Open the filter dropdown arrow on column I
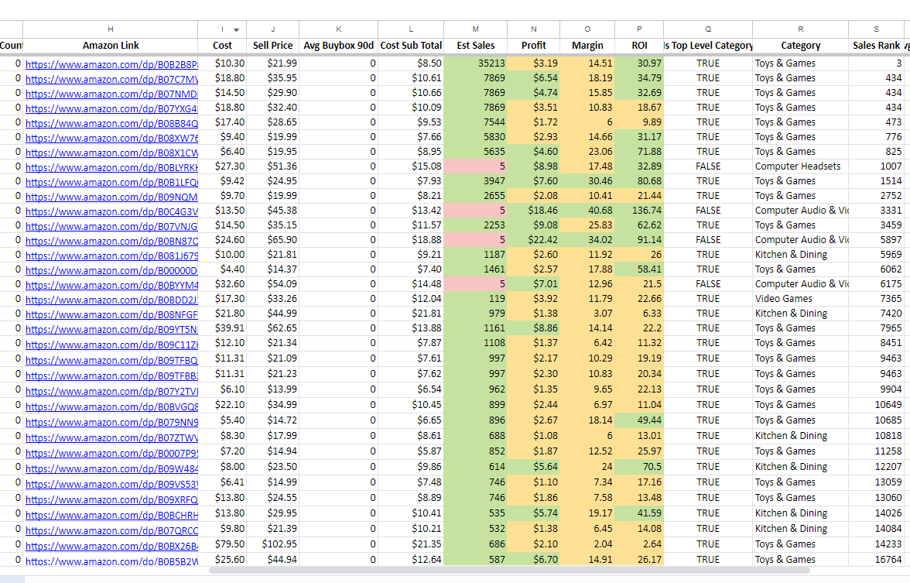The height and width of the screenshot is (583, 910). coord(236,29)
